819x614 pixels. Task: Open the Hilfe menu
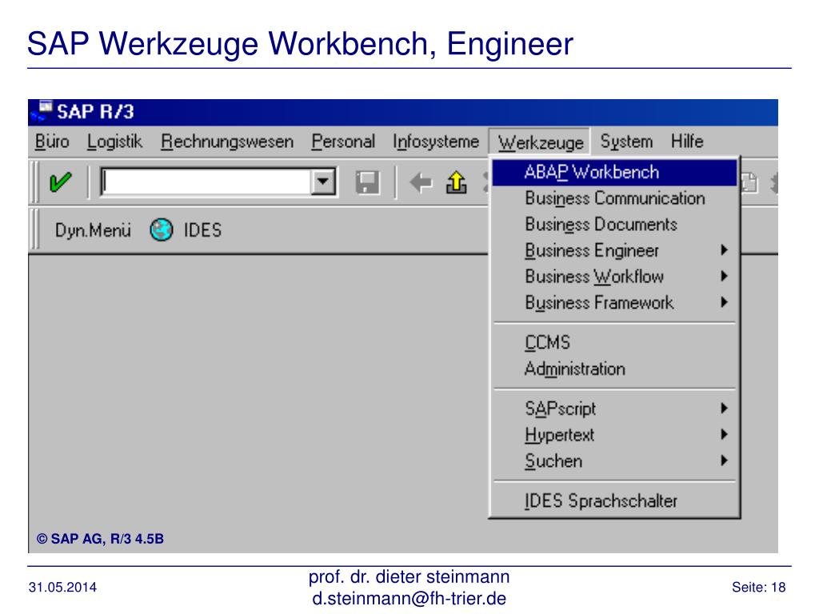[x=687, y=141]
